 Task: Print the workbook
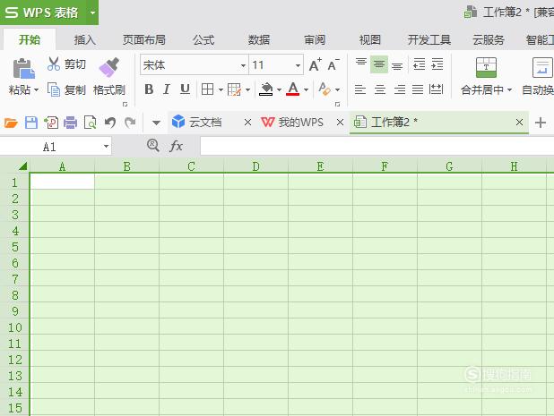70,123
